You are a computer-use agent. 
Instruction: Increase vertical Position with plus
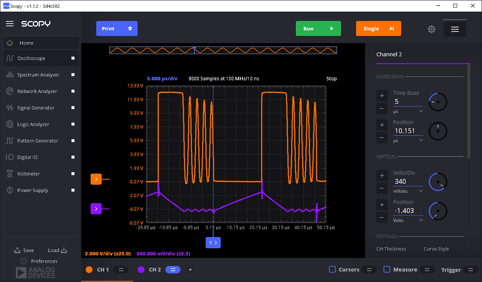click(x=382, y=205)
